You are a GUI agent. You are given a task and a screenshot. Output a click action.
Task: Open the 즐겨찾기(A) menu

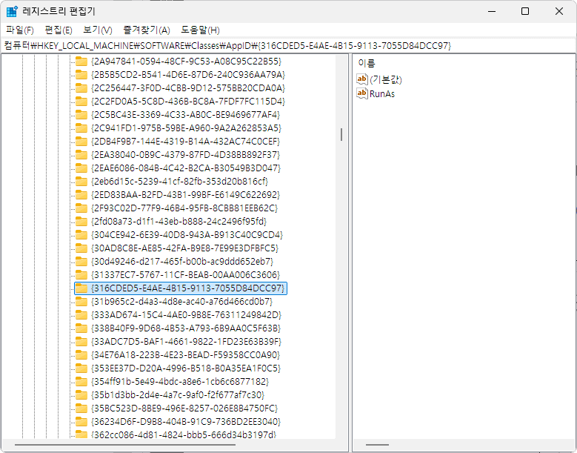tap(147, 30)
